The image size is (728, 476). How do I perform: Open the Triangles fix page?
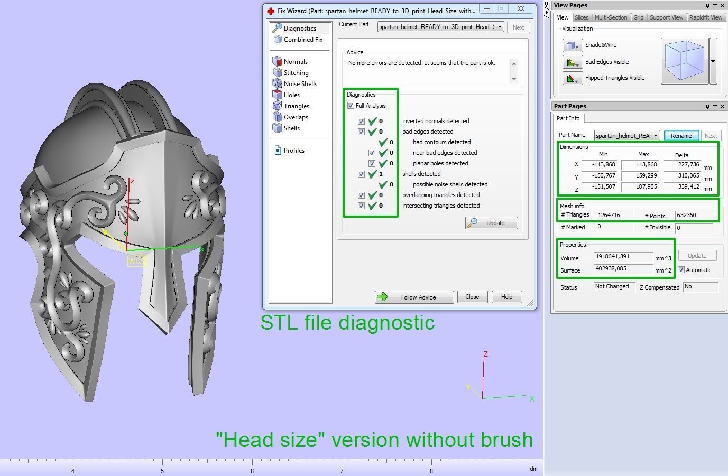click(291, 106)
